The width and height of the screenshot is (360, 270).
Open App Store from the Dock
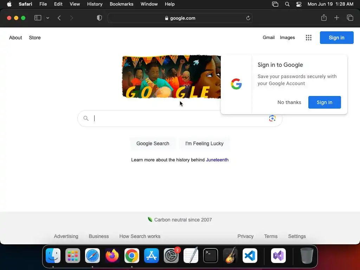tap(152, 256)
